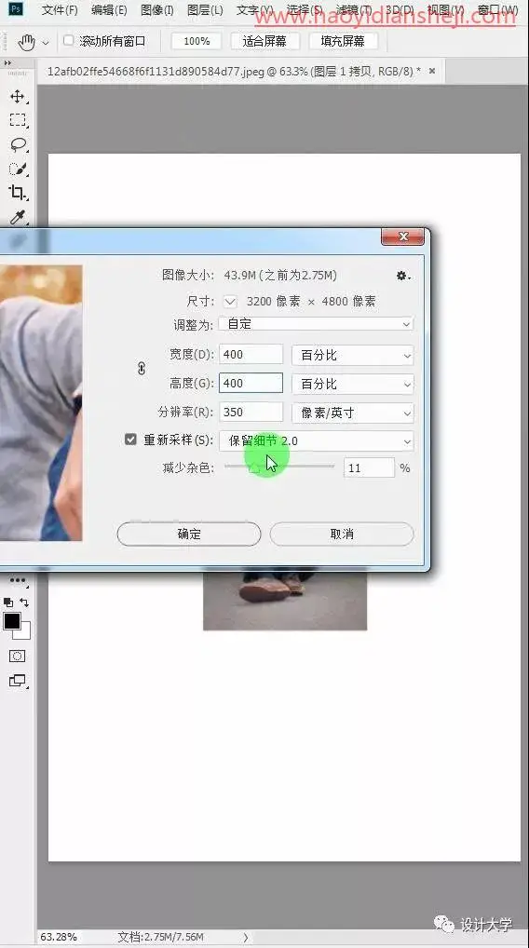Open the resolution unit Pixels/Inch dropdown
The height and width of the screenshot is (948, 529).
tap(353, 413)
